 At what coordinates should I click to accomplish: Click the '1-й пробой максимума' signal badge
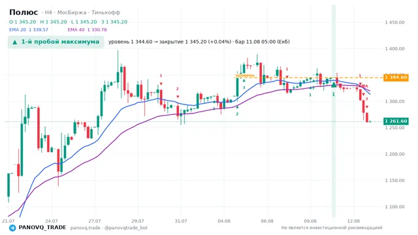point(56,42)
